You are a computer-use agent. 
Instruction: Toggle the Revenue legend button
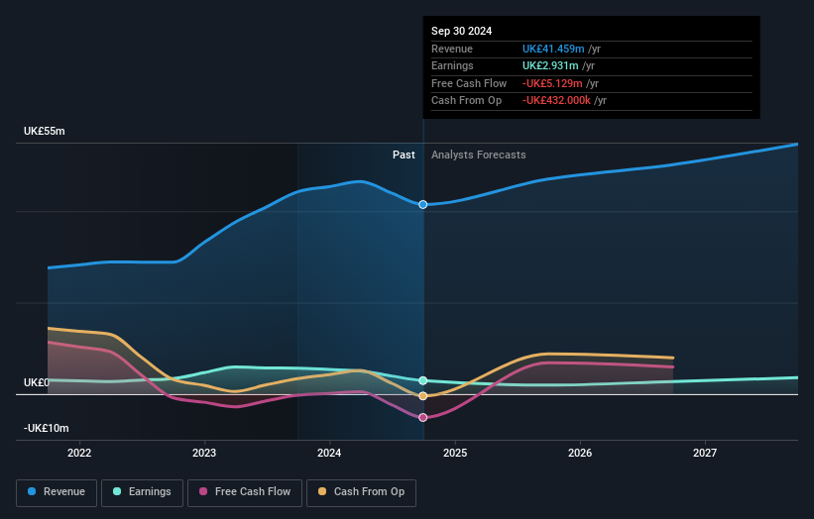[x=57, y=492]
